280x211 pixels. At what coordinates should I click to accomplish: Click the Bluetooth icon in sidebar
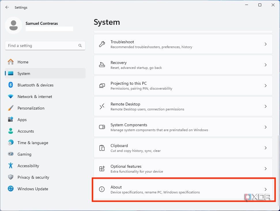click(11, 85)
